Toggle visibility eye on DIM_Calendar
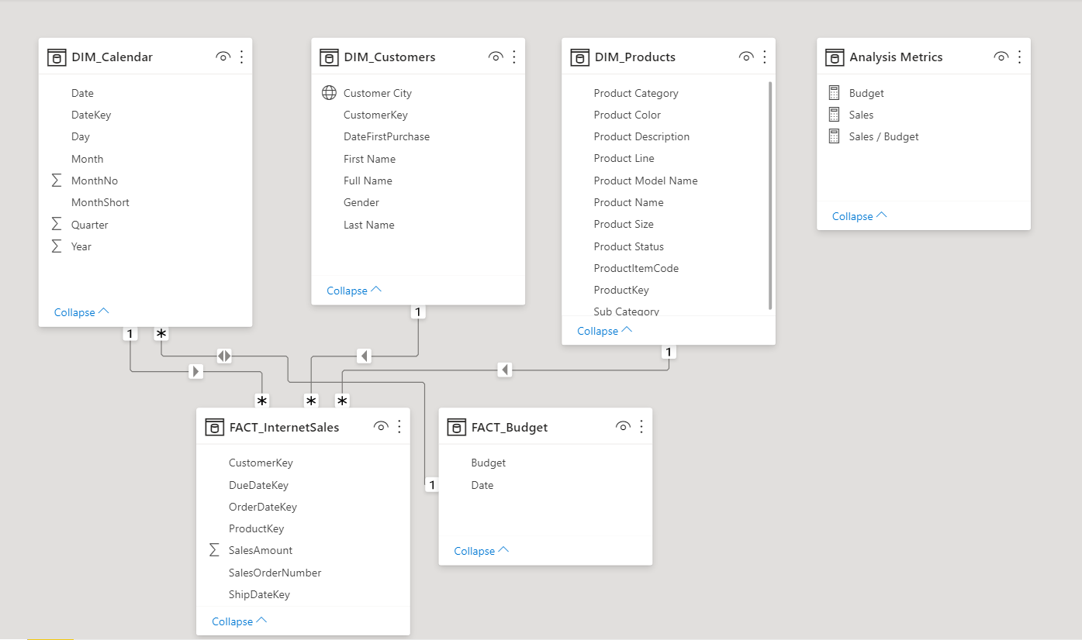The width and height of the screenshot is (1082, 640). click(223, 57)
